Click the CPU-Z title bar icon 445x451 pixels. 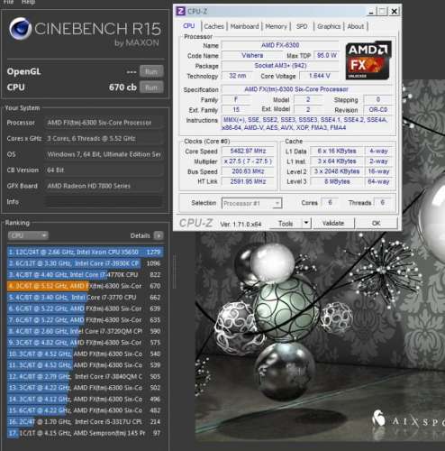180,11
